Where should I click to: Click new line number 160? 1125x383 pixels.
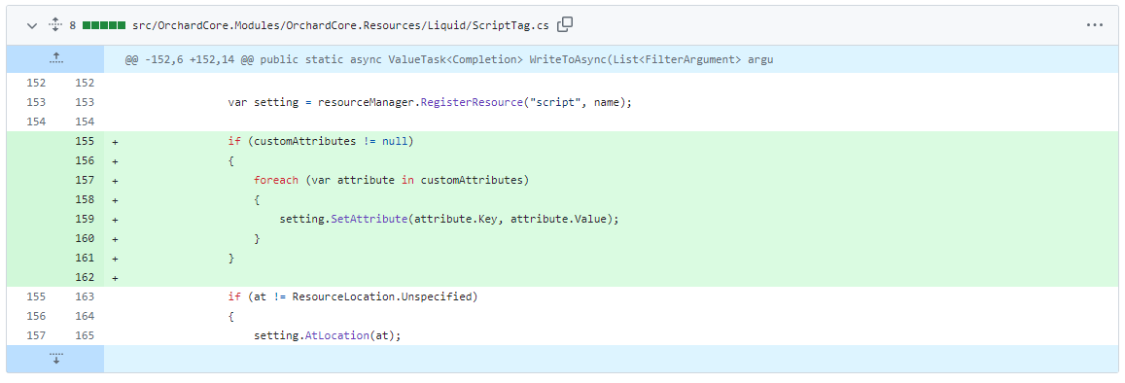(x=85, y=238)
